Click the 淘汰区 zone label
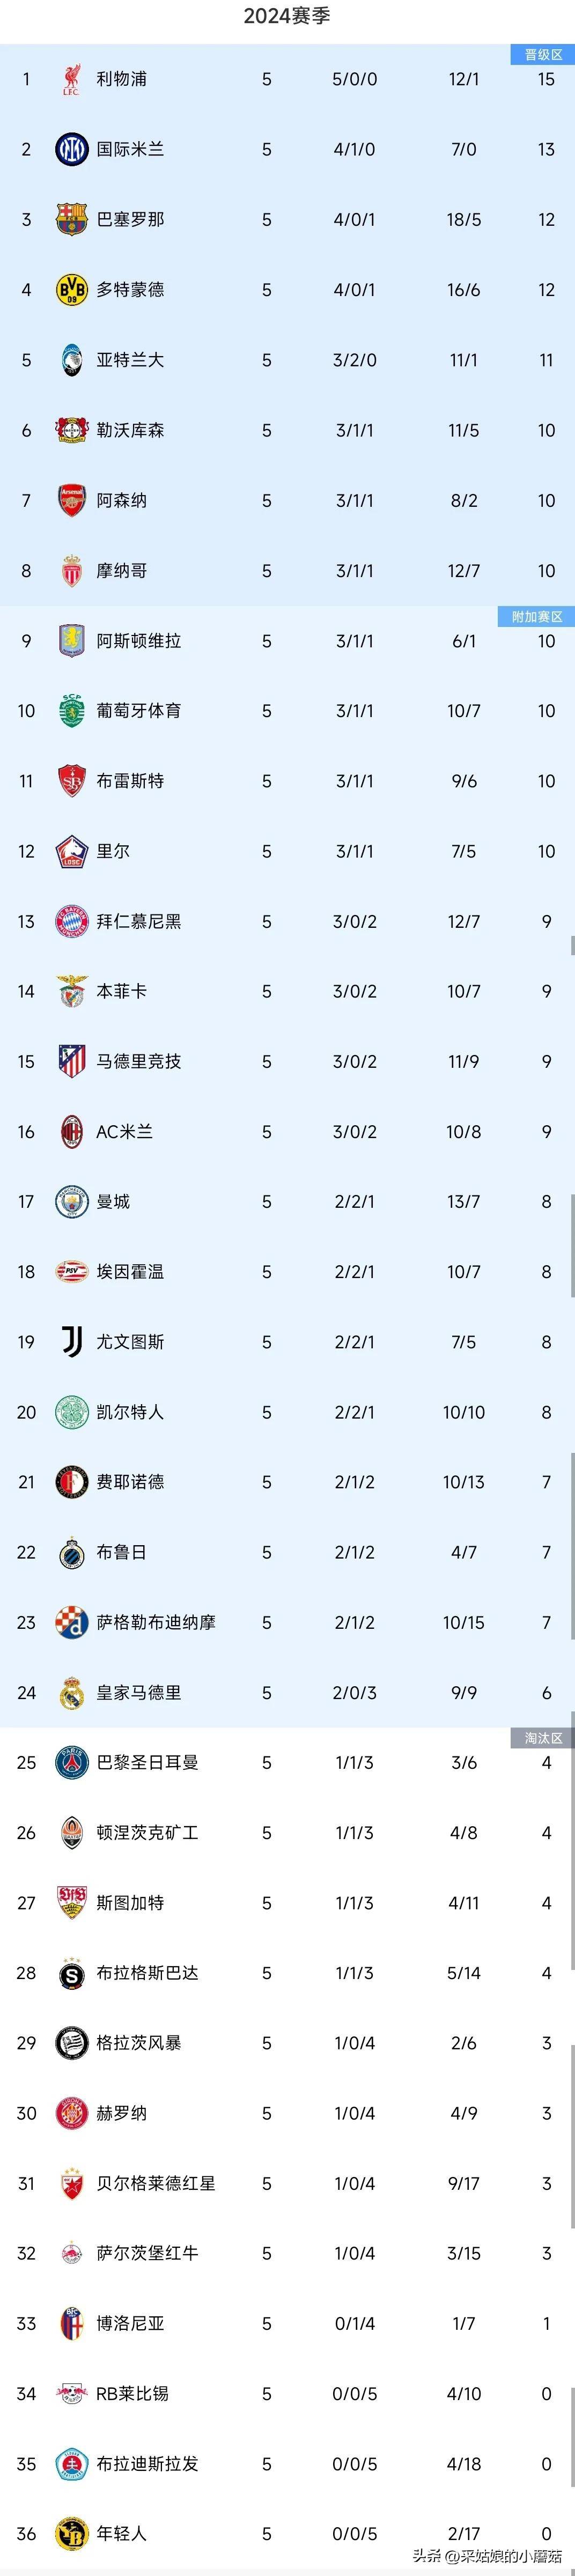 coord(543,1739)
